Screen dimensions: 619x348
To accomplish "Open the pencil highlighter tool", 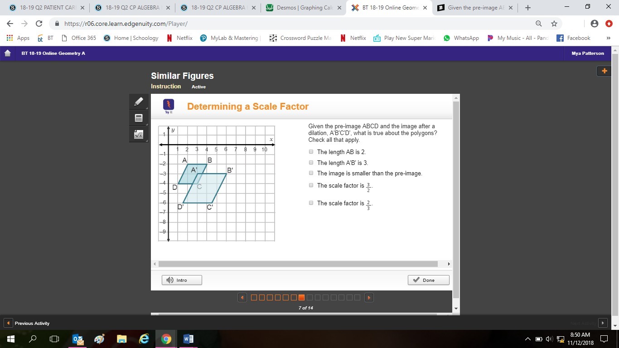I will 139,102.
